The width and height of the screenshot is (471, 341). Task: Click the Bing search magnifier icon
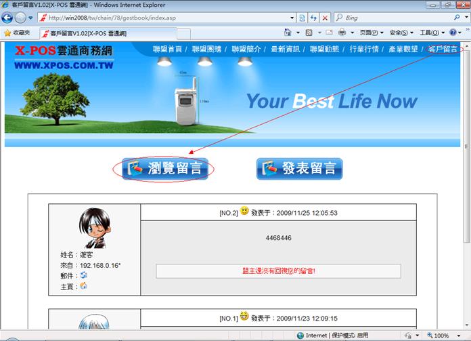455,18
